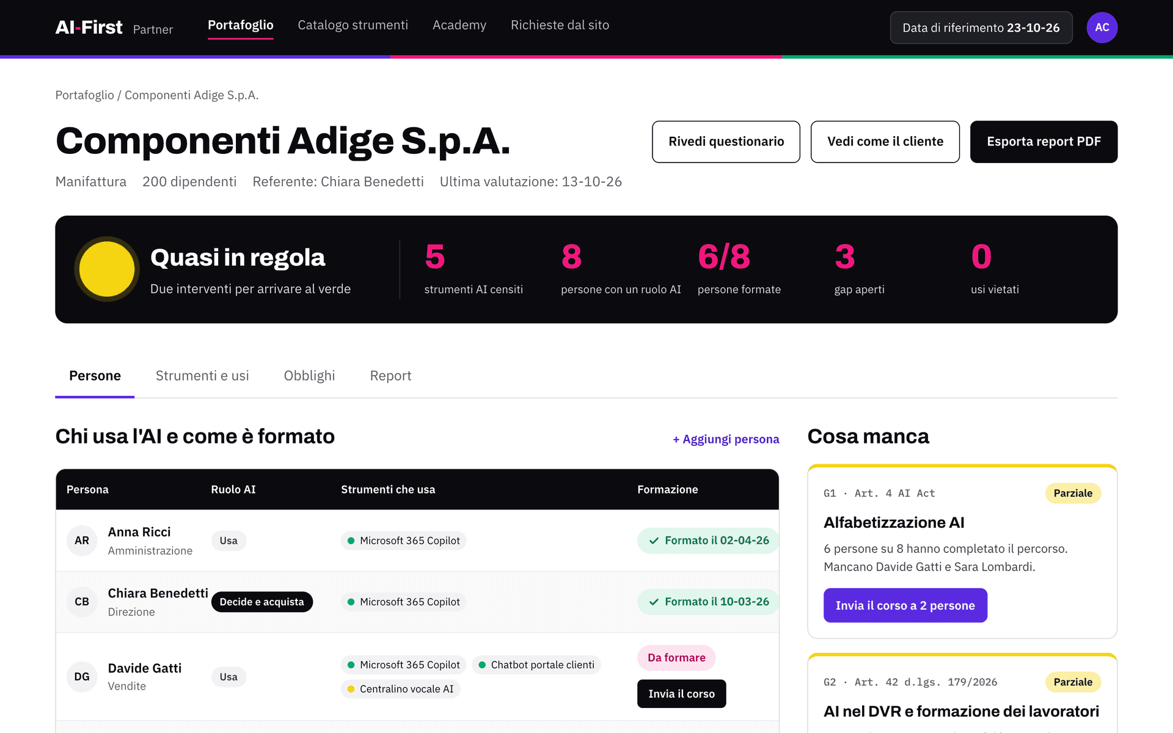The width and height of the screenshot is (1173, 733).
Task: Click the Componenti Adige S.p.A. breadcrumb
Action: pyautogui.click(x=192, y=95)
